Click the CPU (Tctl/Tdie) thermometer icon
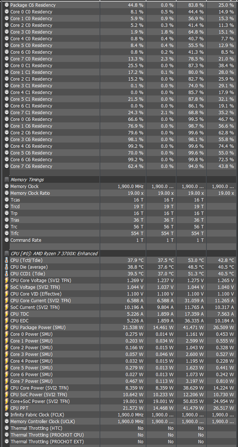 pos(7,260)
